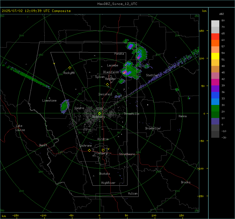Pick the red swatch in the dBZ legend
The width and height of the screenshot is (235, 219).
coord(215,37)
